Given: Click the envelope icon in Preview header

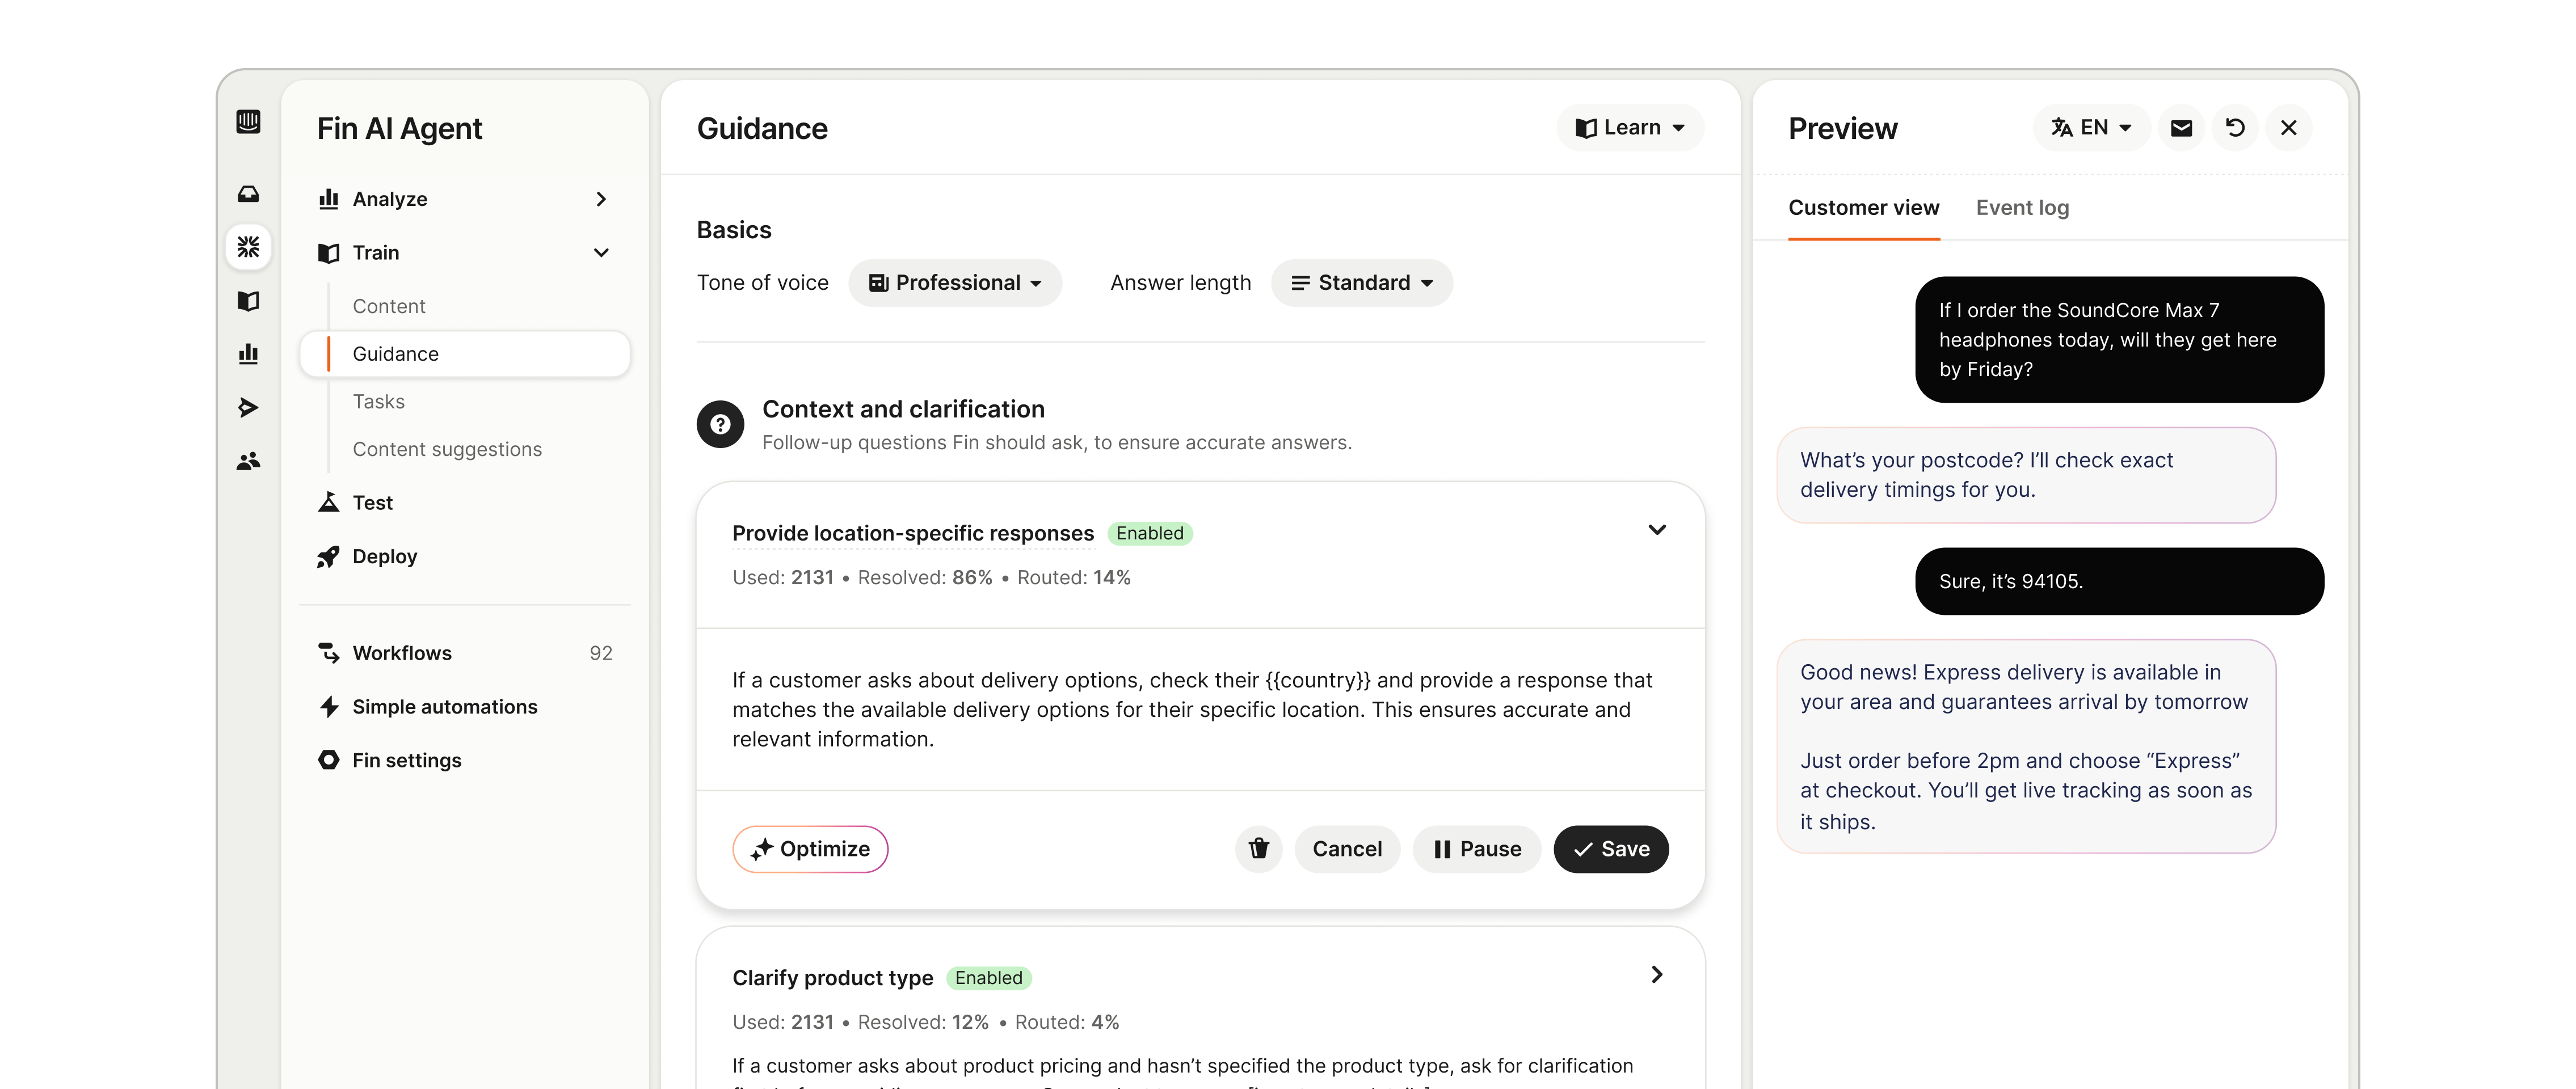Looking at the screenshot, I should click(2181, 128).
